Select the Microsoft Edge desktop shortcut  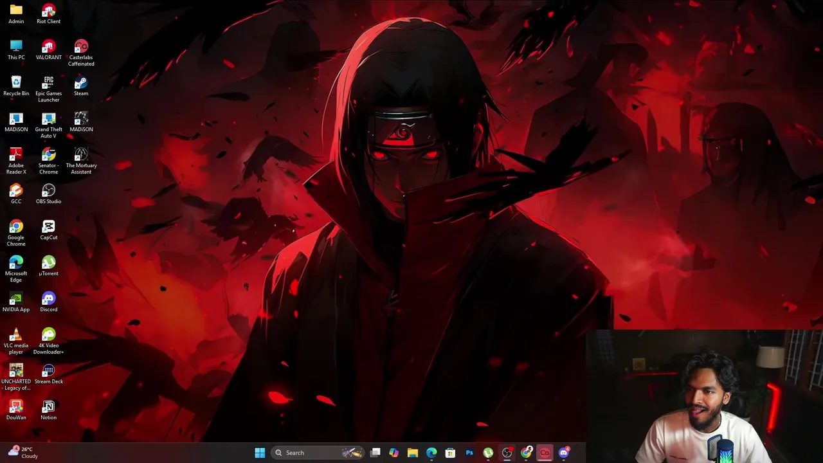(x=16, y=269)
